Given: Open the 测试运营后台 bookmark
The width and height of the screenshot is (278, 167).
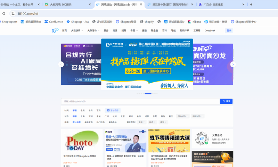Looking at the screenshot, I should [x=174, y=22].
